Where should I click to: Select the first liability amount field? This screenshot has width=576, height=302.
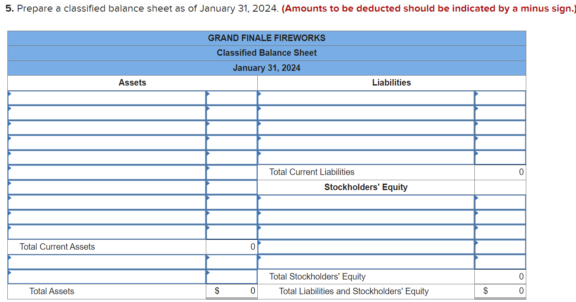[500, 98]
